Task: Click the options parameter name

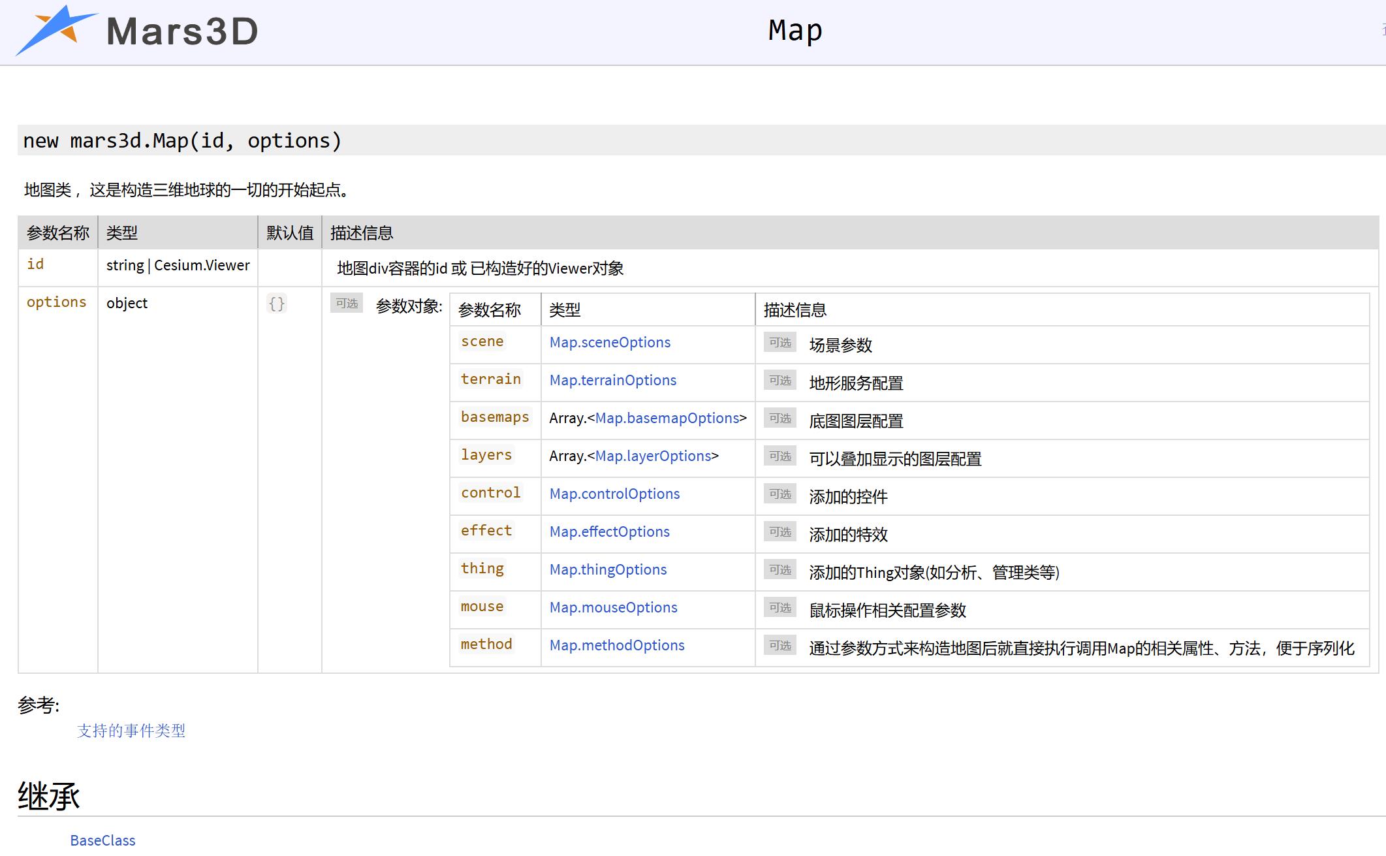Action: (56, 302)
